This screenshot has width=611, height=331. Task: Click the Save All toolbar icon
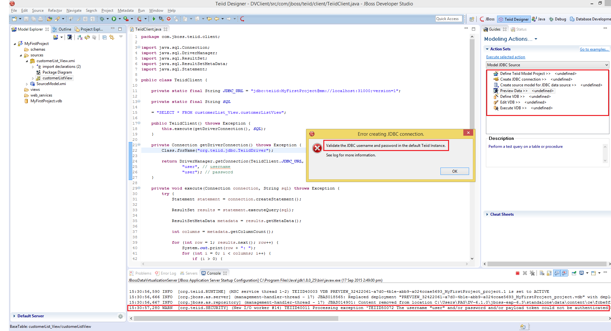33,19
